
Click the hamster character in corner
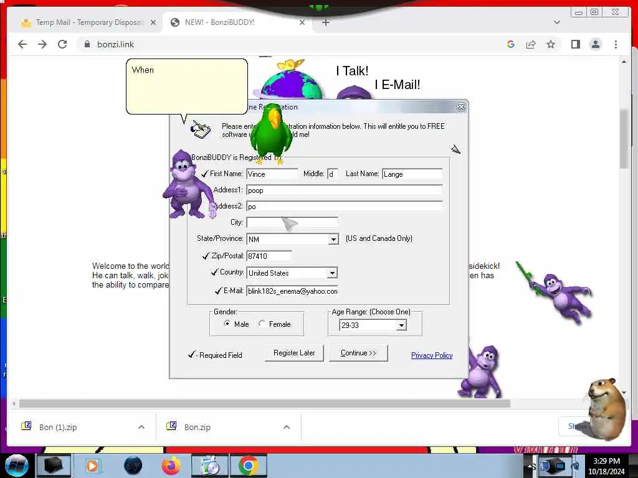click(605, 408)
